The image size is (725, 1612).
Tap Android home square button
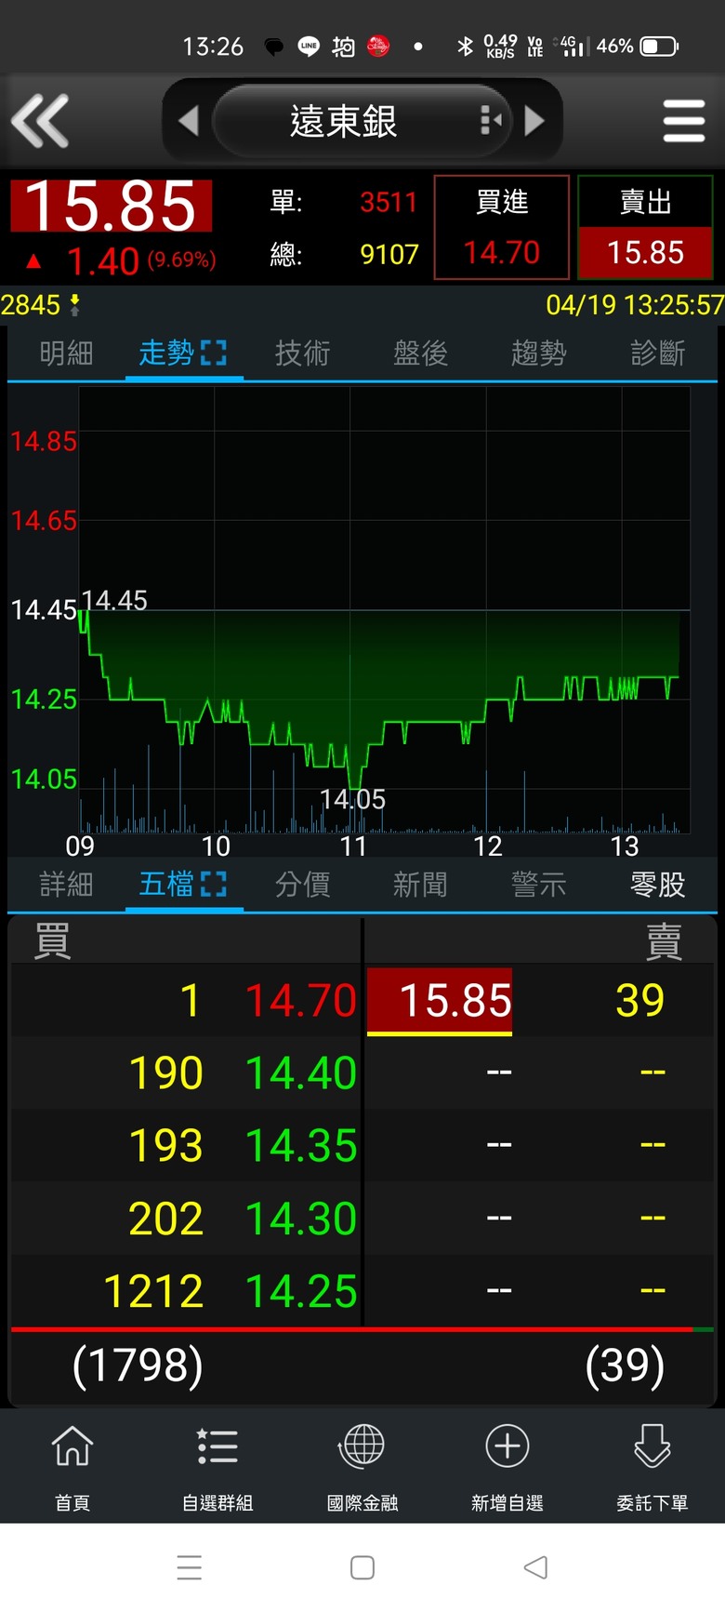point(362,1567)
